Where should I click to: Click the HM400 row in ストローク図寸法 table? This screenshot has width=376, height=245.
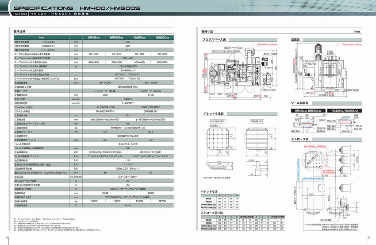[x=209, y=219]
